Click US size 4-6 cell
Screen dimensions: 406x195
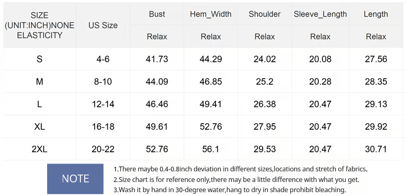click(103, 59)
